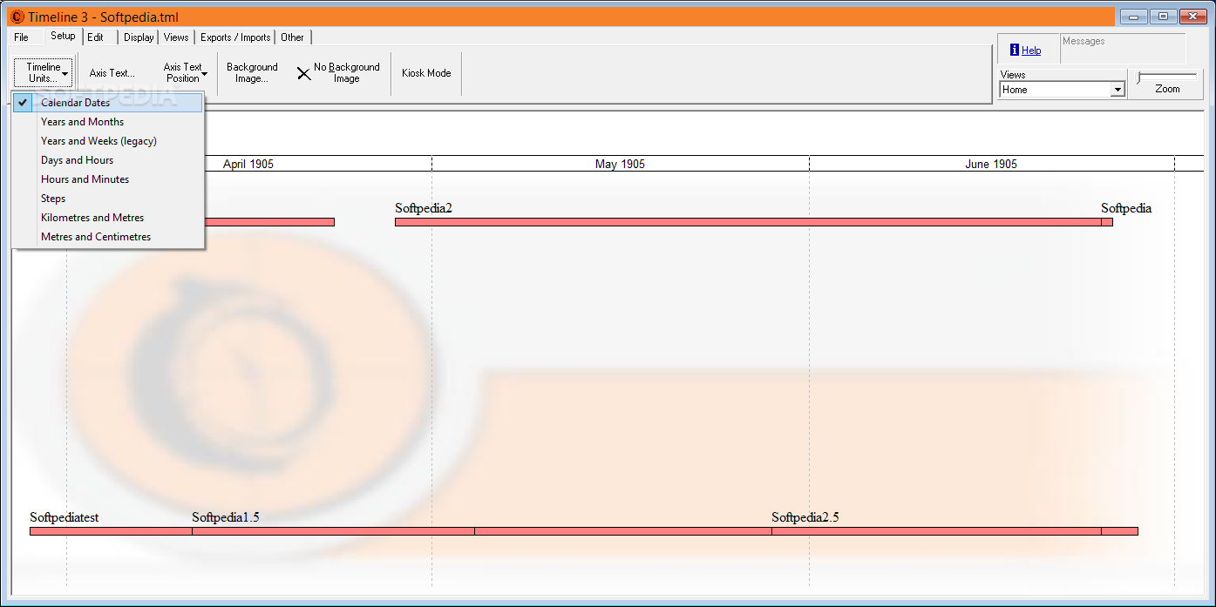Switch to the Exports / Imports tab

(x=235, y=37)
